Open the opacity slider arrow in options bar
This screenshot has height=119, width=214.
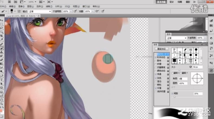click(x=71, y=11)
